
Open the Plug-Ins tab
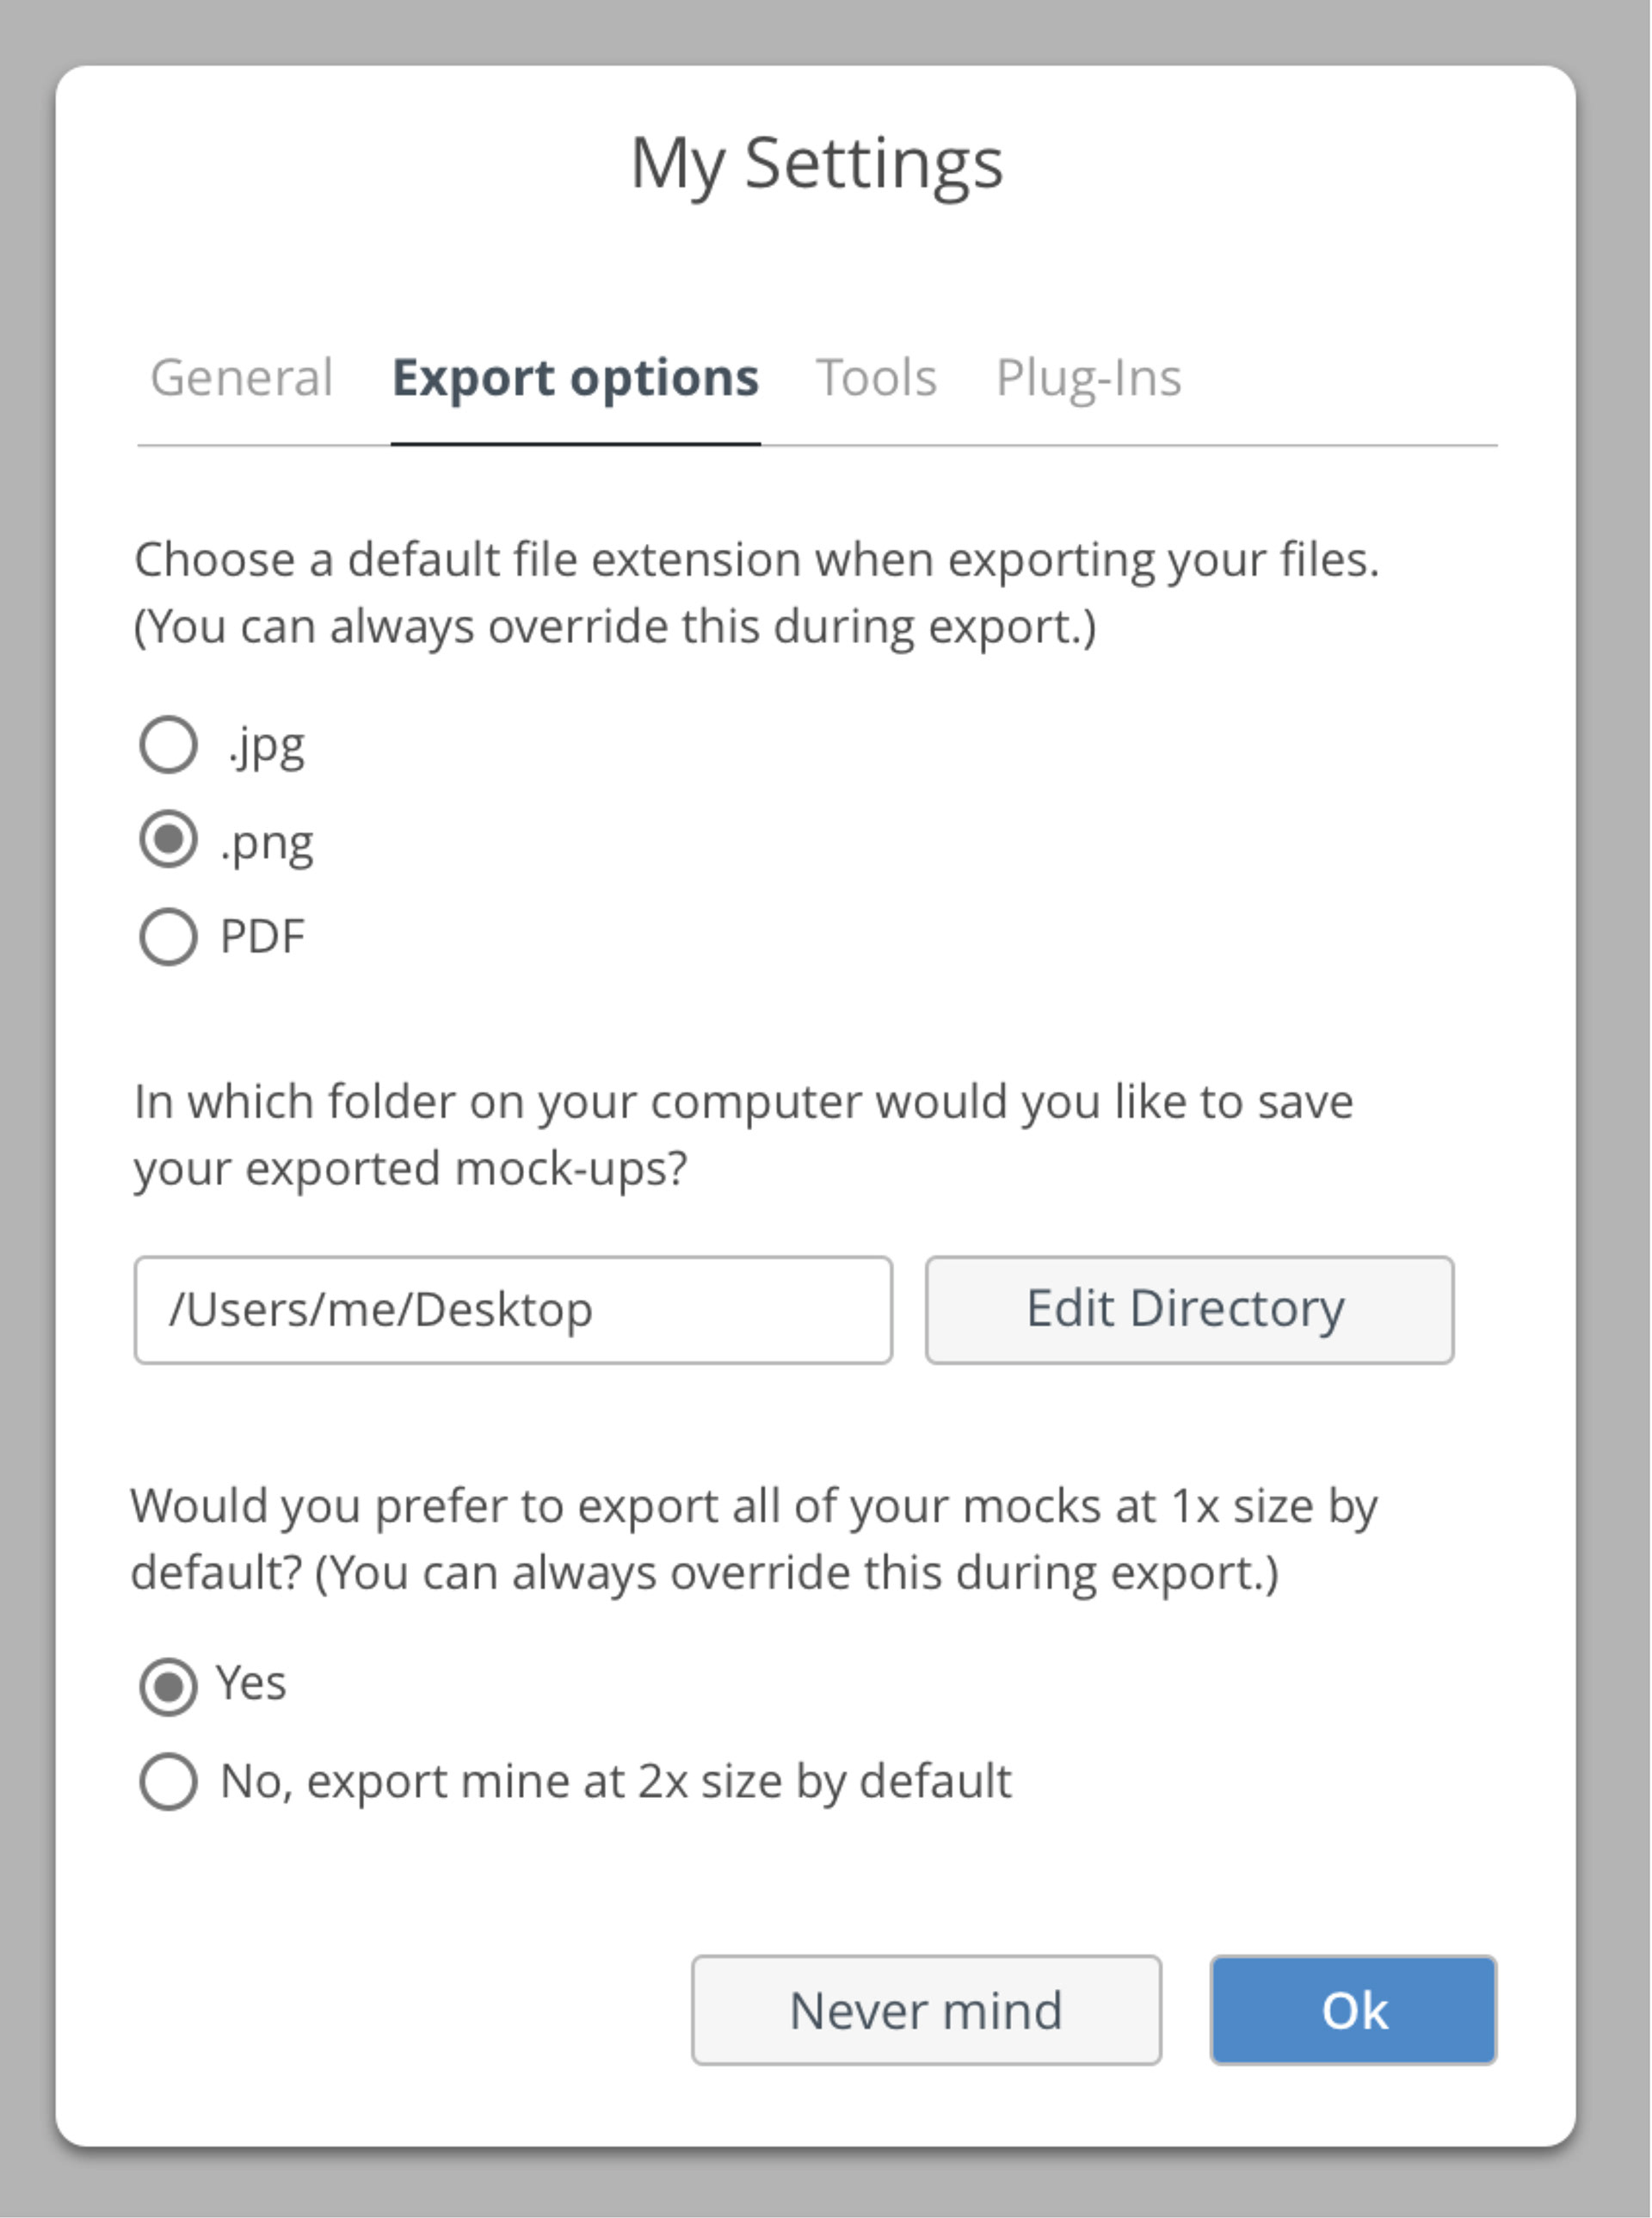coord(1088,377)
